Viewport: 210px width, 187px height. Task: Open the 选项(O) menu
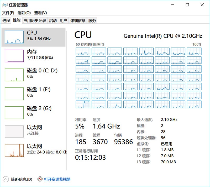(24, 13)
